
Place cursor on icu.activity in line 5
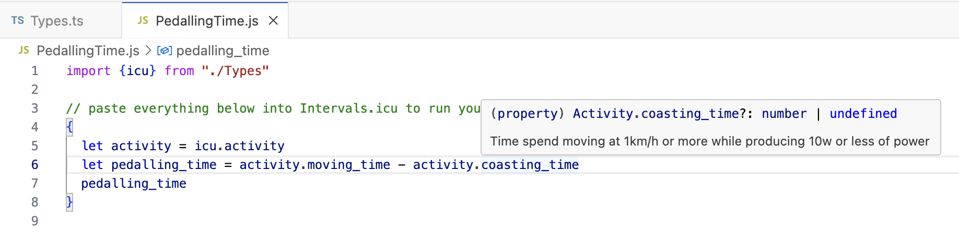click(240, 146)
